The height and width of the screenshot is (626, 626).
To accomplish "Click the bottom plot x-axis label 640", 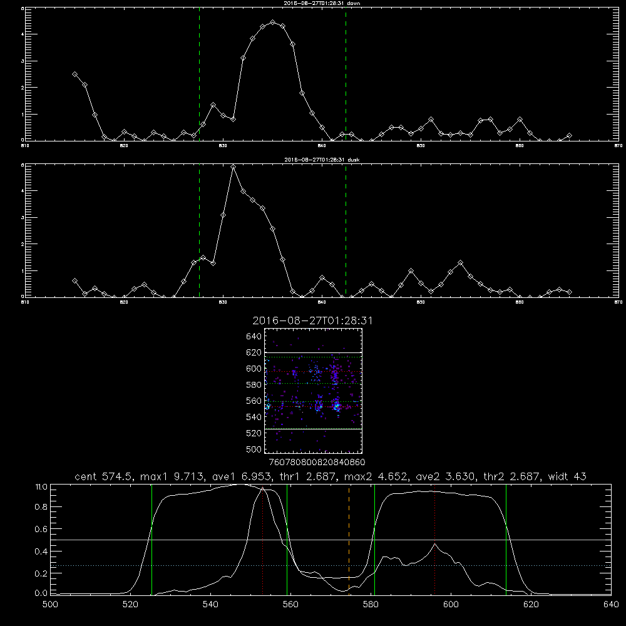I will [611, 605].
